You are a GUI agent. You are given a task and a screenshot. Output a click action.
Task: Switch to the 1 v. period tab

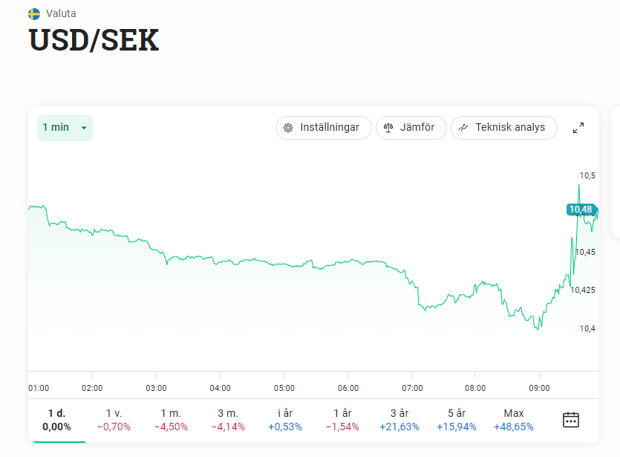click(114, 420)
